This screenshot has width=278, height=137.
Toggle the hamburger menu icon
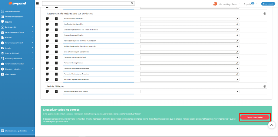[37, 3]
